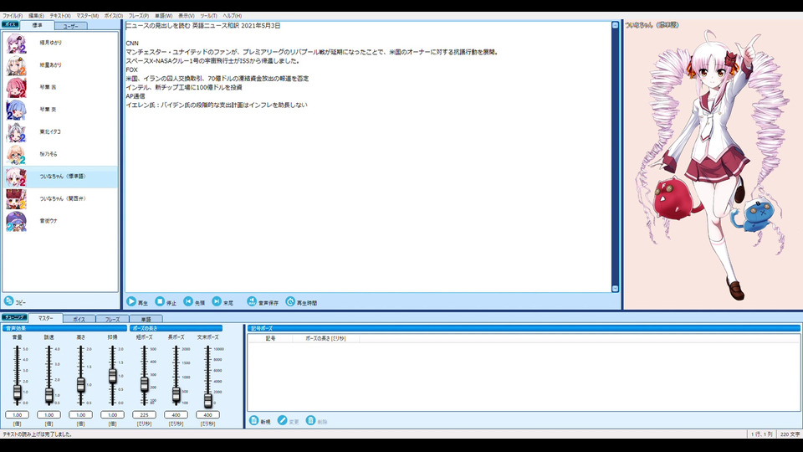Open the マスター tuning tab

tap(45, 318)
